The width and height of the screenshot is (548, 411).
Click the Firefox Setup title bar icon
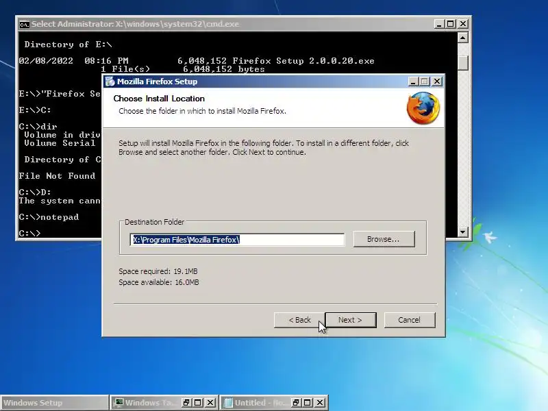tap(110, 82)
